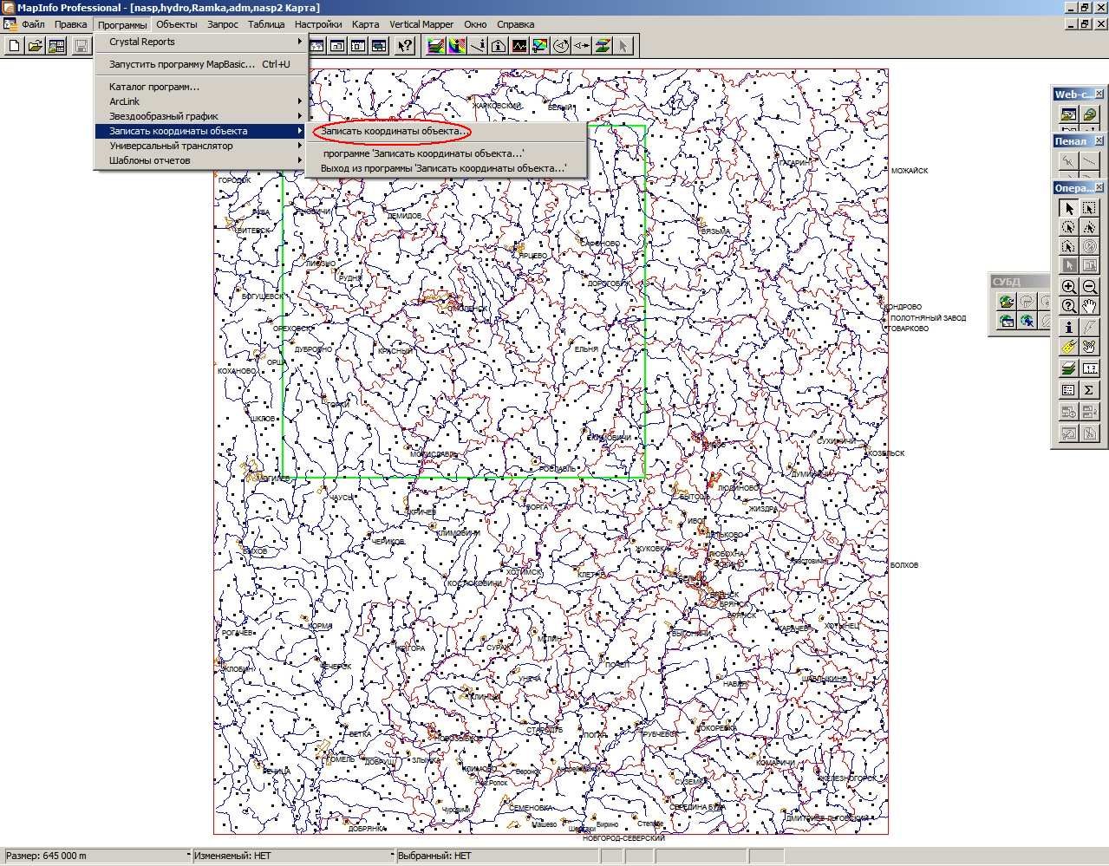1109x866 pixels.
Task: Open the Vertical Mapper menu
Action: tap(421, 24)
